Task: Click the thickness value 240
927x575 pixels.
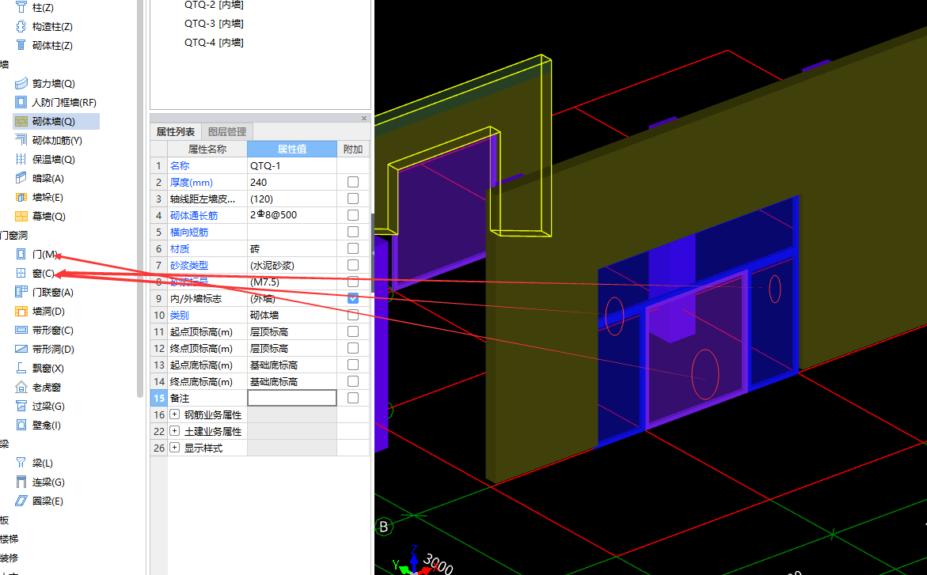Action: point(292,182)
